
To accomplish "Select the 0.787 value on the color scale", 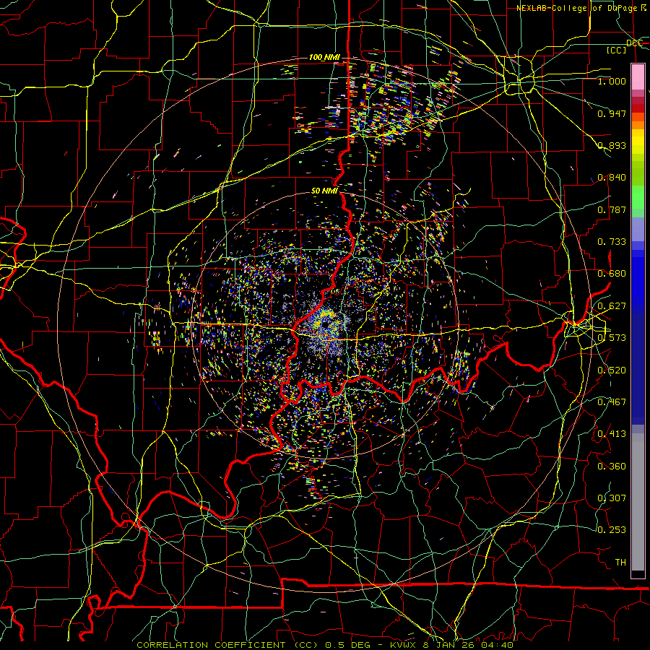I will [x=612, y=209].
